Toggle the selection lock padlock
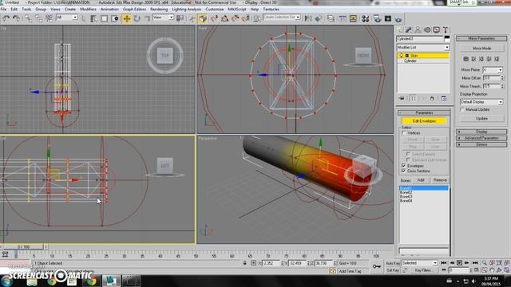The height and width of the screenshot is (287, 511). (244, 263)
